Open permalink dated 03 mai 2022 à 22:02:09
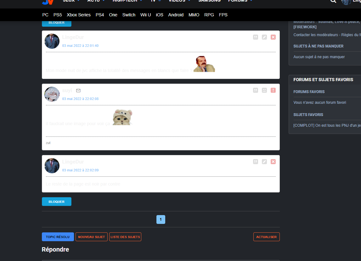 [80, 170]
